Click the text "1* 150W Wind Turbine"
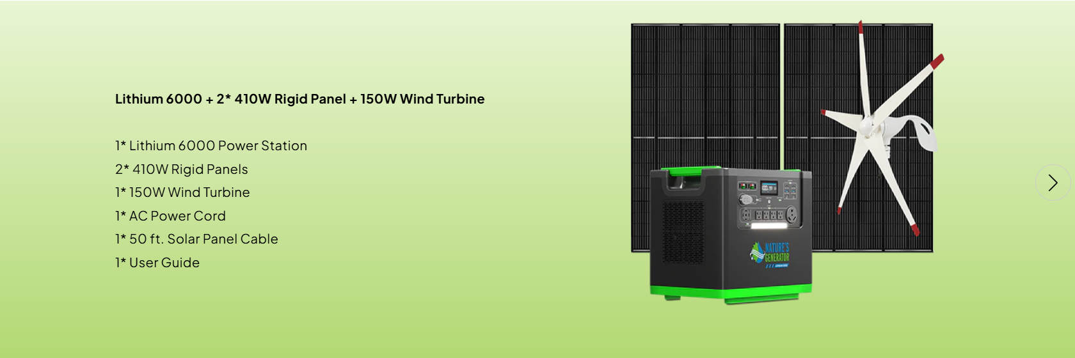 pos(182,192)
